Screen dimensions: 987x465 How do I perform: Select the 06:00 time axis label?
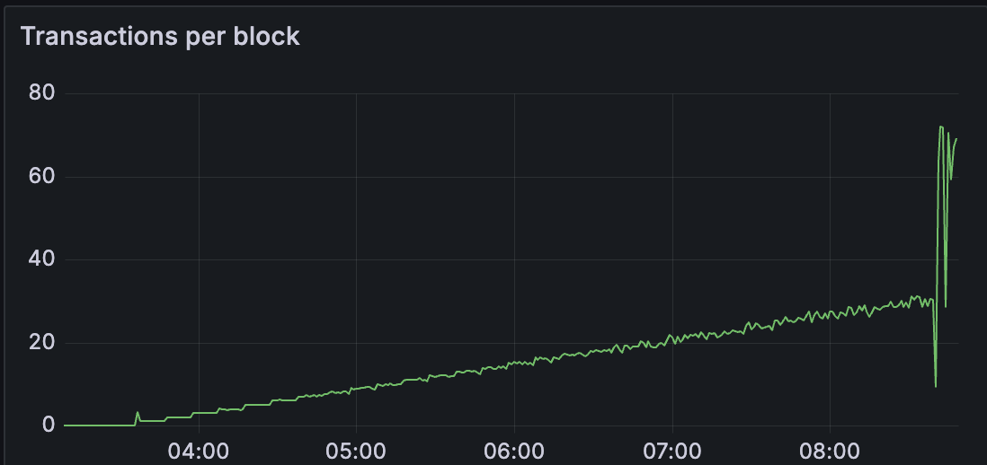pos(513,450)
